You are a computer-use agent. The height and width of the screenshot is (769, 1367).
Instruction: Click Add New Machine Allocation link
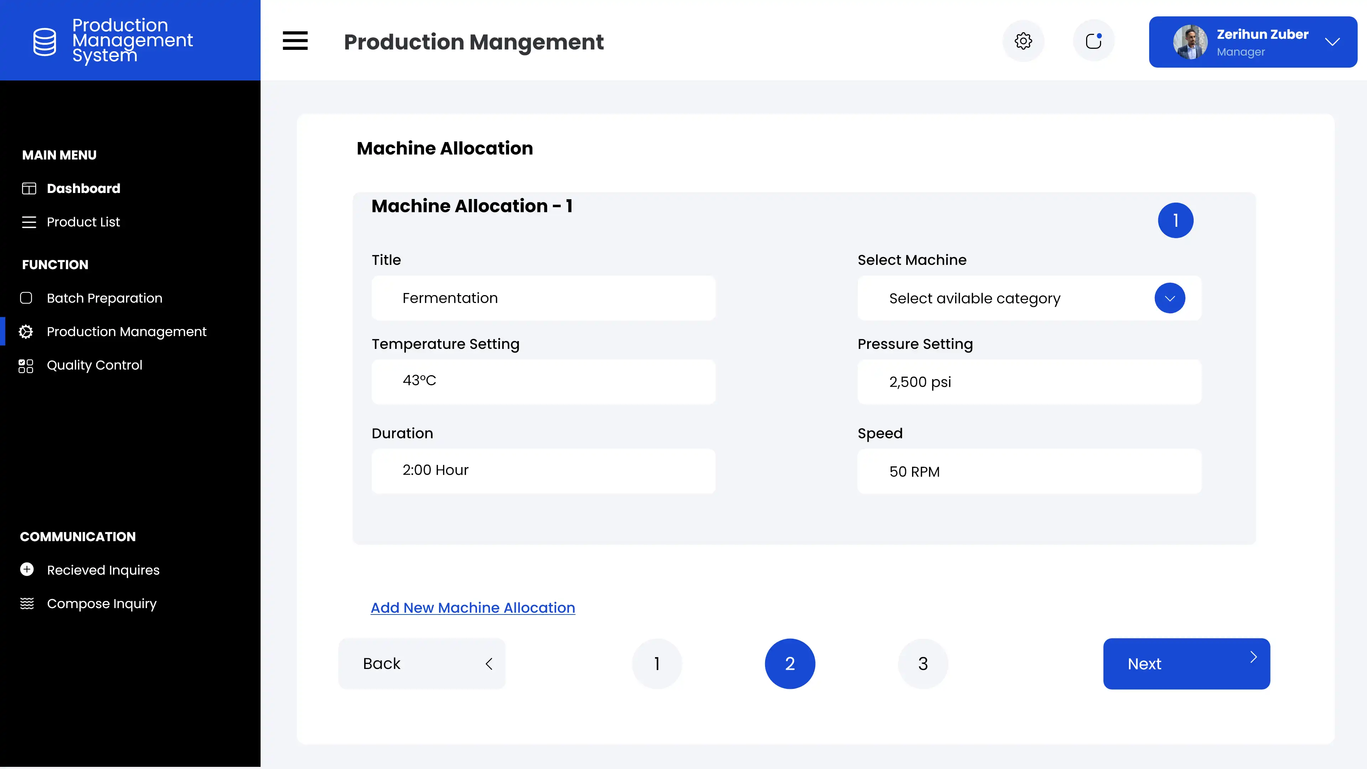click(472, 608)
